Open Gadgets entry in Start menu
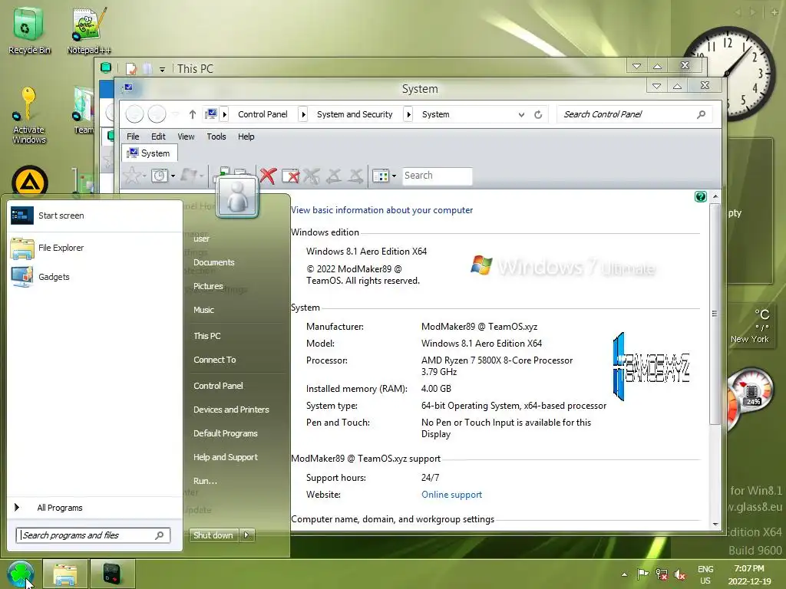 [x=95, y=276]
